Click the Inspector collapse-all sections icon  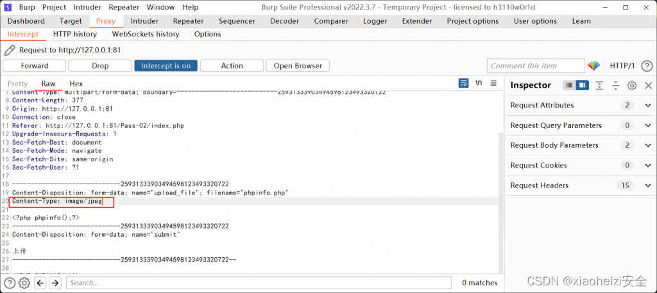(615, 85)
